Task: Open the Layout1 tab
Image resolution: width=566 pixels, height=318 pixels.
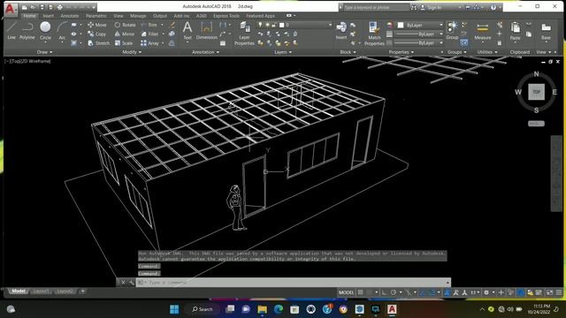Action: point(41,291)
